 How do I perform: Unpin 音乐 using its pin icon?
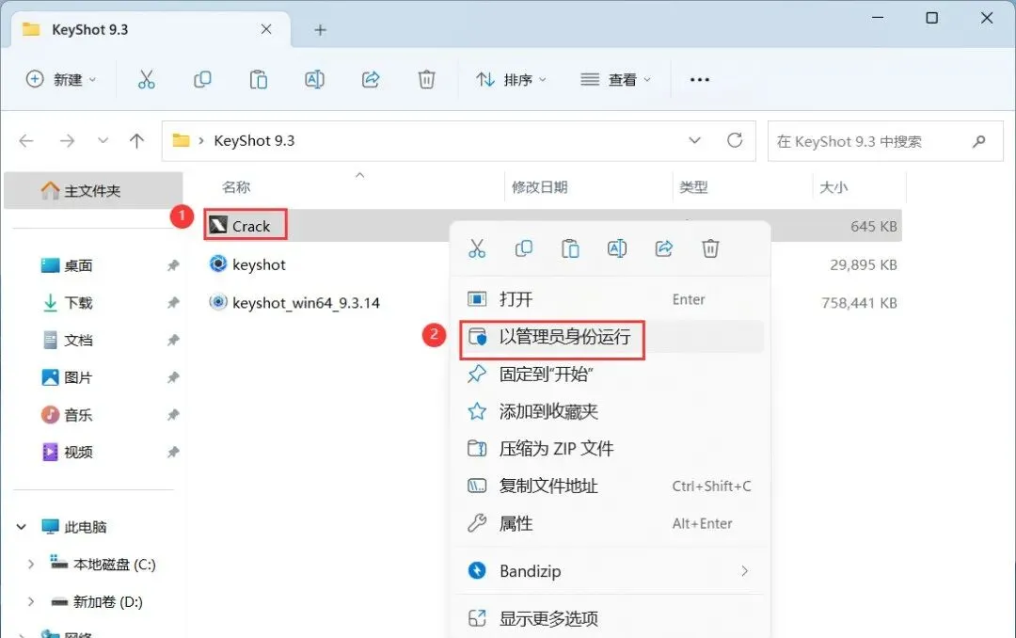(173, 414)
